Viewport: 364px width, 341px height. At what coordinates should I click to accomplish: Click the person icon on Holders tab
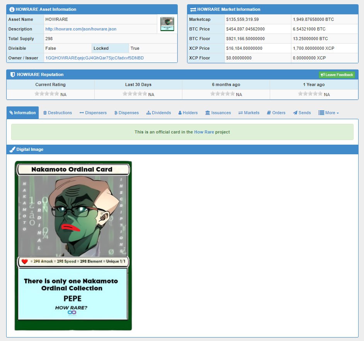(180, 113)
